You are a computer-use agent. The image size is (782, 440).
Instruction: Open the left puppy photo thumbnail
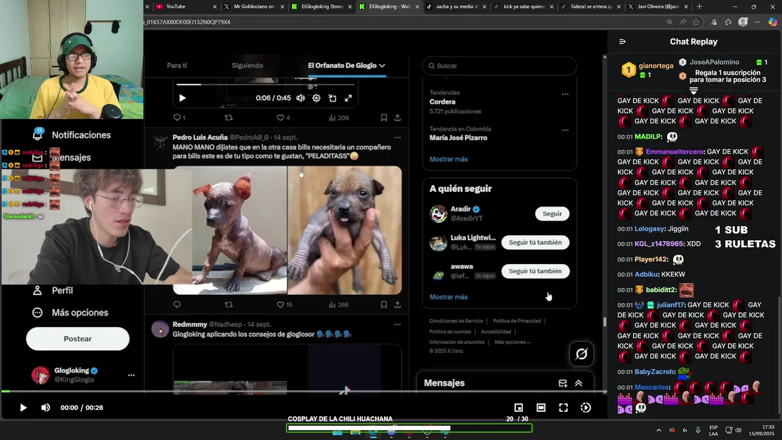(239, 230)
